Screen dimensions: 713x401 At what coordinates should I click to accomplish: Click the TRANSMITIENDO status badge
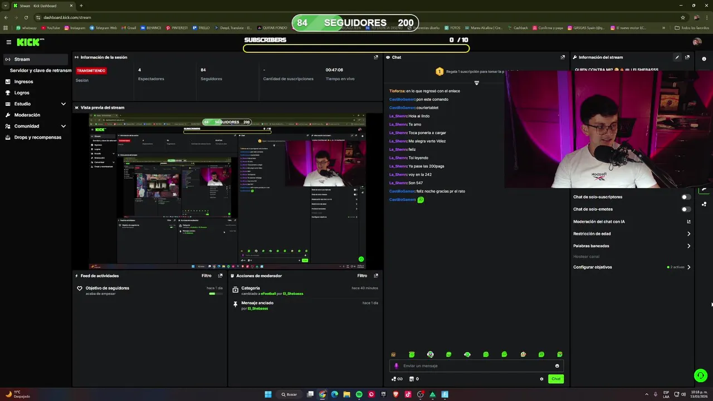(91, 71)
